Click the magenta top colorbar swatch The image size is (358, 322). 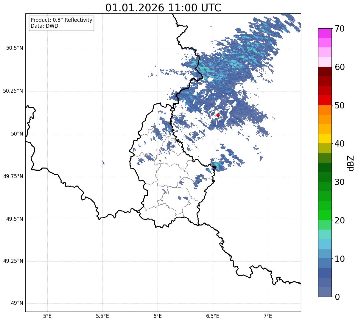tap(325, 33)
